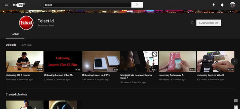Open the Uploads section heading
This screenshot has width=240, height=109.
(x=11, y=45)
